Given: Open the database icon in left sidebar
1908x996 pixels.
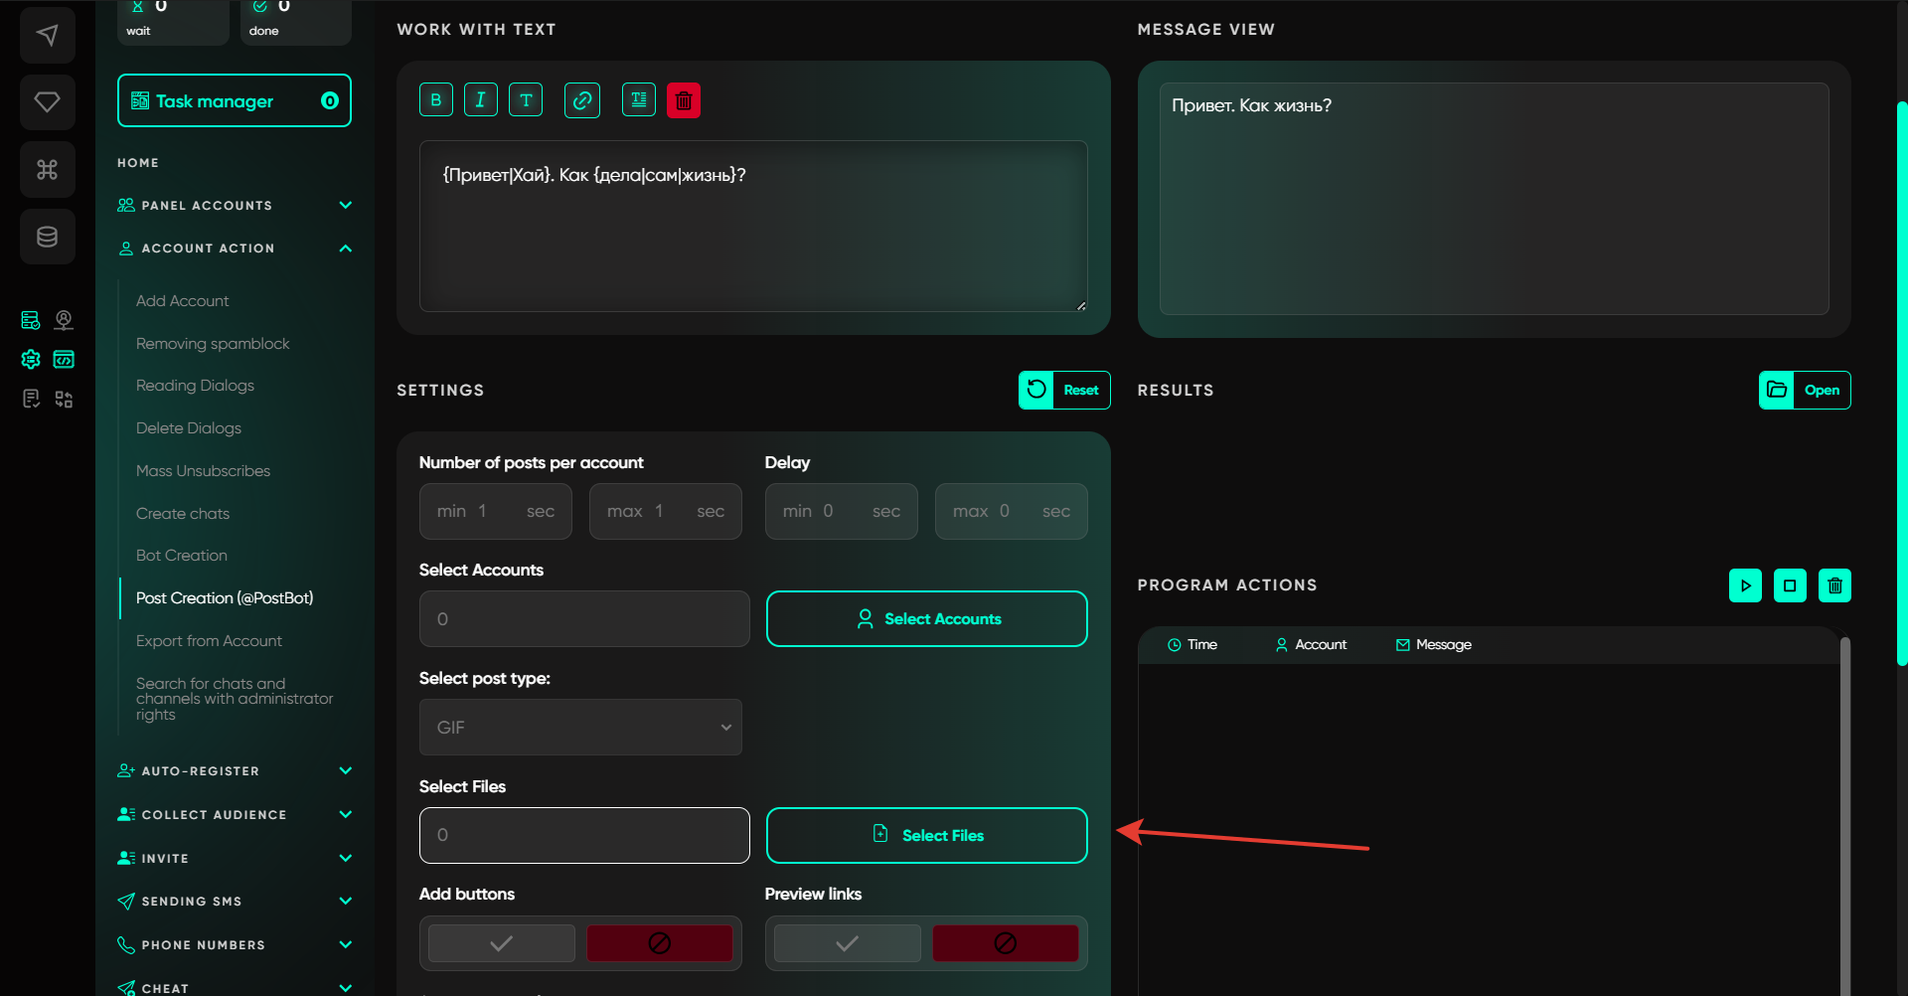Looking at the screenshot, I should click(47, 237).
